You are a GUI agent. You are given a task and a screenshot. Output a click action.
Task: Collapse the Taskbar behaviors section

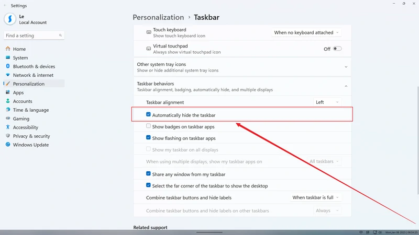pyautogui.click(x=346, y=86)
